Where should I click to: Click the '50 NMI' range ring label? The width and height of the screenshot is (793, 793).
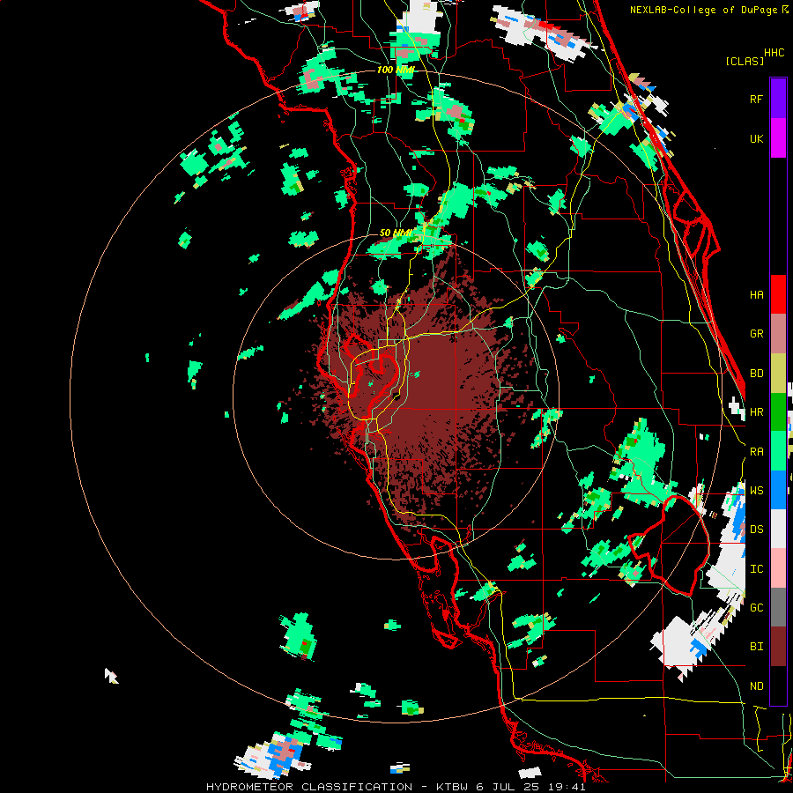396,233
